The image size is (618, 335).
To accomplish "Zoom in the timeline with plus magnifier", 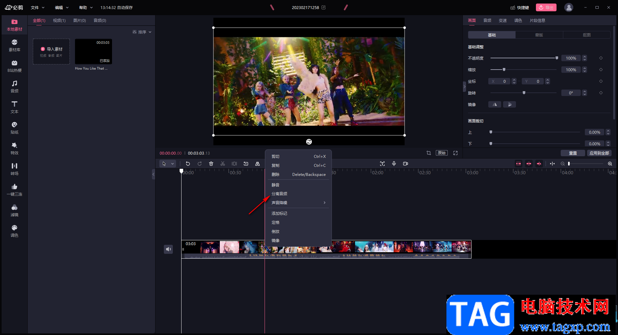I will (610, 164).
